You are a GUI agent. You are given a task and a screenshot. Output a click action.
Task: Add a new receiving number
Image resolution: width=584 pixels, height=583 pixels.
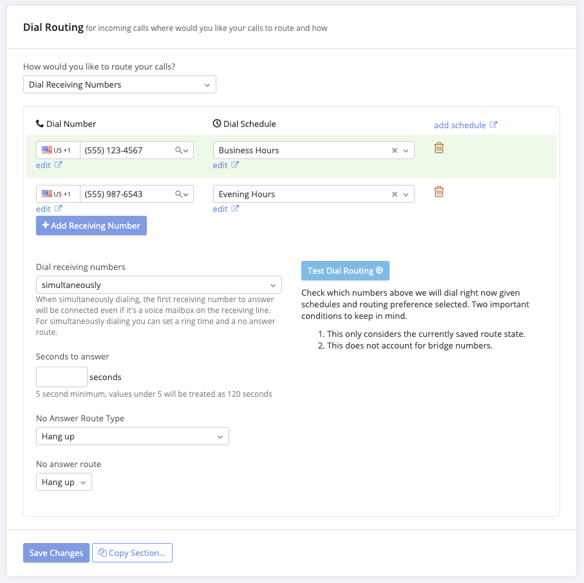pyautogui.click(x=91, y=225)
